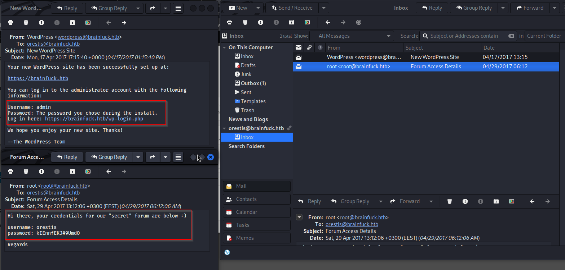565x270 pixels.
Task: Click hamburger menu icon in New WordPress Site window
Action: [x=178, y=8]
